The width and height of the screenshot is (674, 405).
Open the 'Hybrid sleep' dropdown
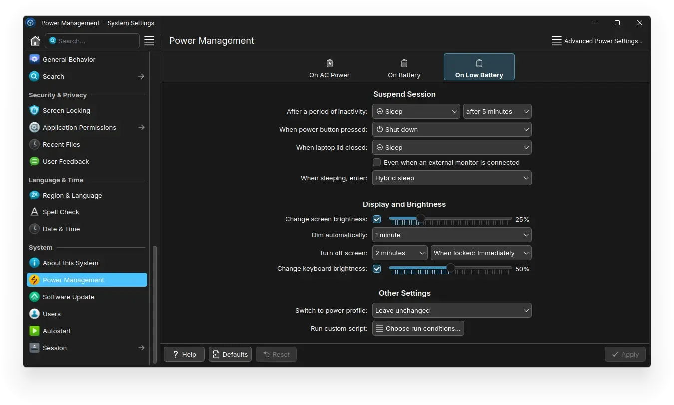[452, 178]
